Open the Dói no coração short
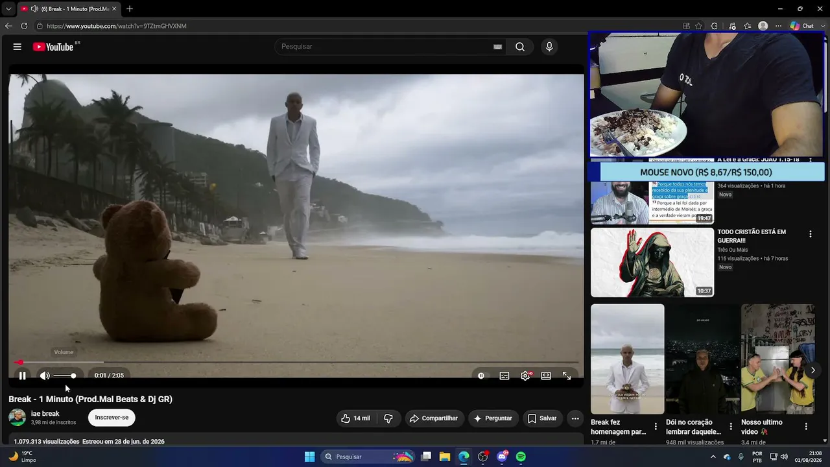Screen dimensions: 830x467 coord(703,359)
